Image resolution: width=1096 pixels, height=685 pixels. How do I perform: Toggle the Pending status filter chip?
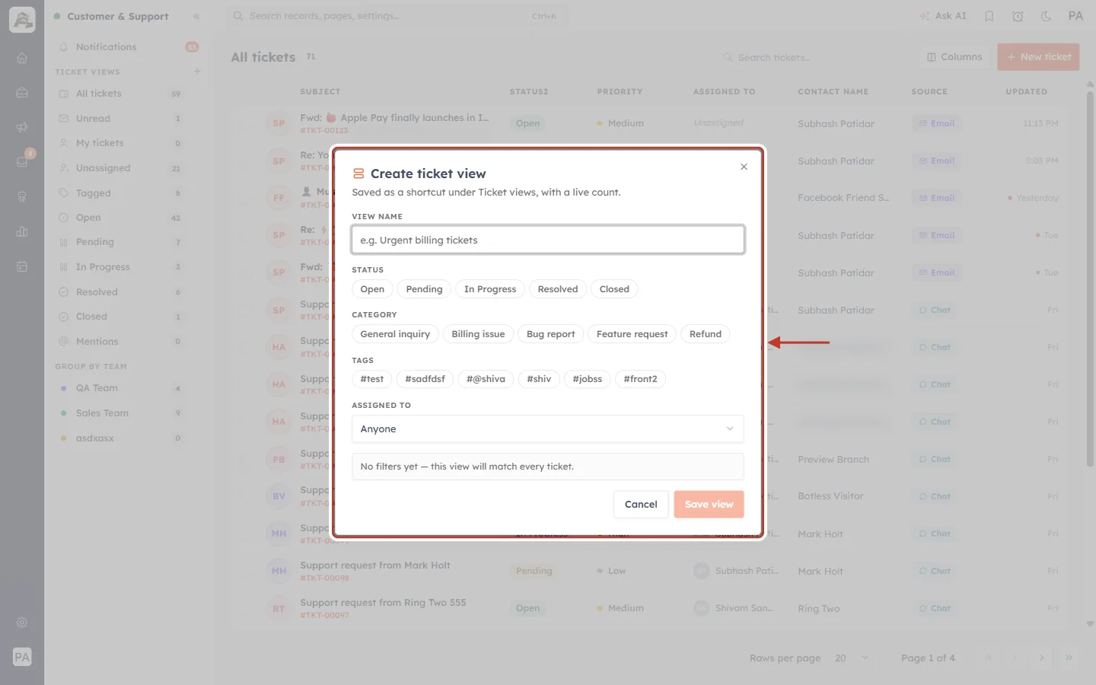coord(424,289)
